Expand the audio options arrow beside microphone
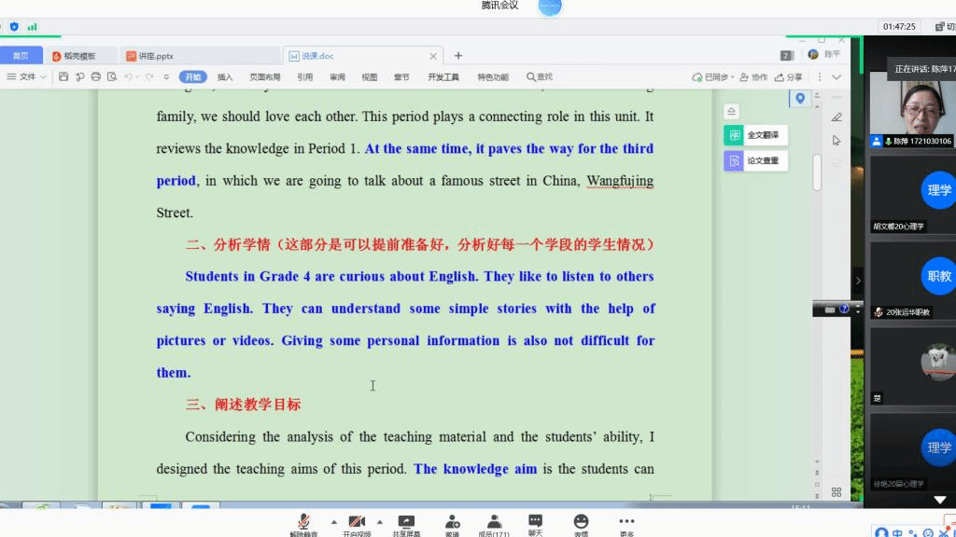Screen dimensions: 956x537 (333, 521)
